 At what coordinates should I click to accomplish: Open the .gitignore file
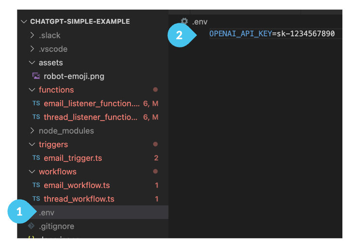pyautogui.click(x=56, y=226)
